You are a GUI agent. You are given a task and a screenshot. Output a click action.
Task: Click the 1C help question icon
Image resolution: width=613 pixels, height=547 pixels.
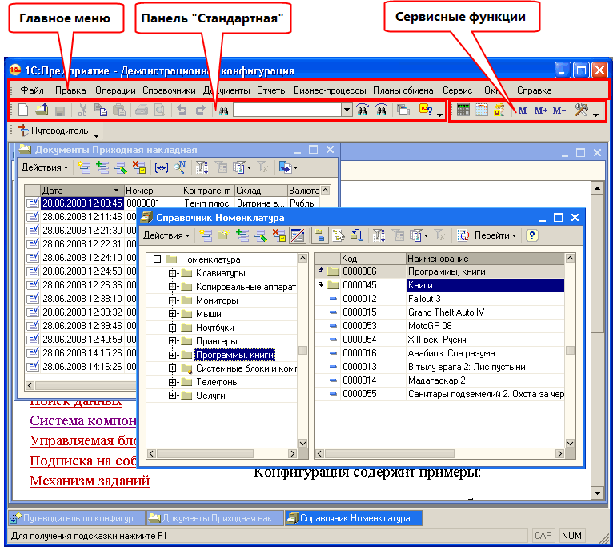(426, 111)
